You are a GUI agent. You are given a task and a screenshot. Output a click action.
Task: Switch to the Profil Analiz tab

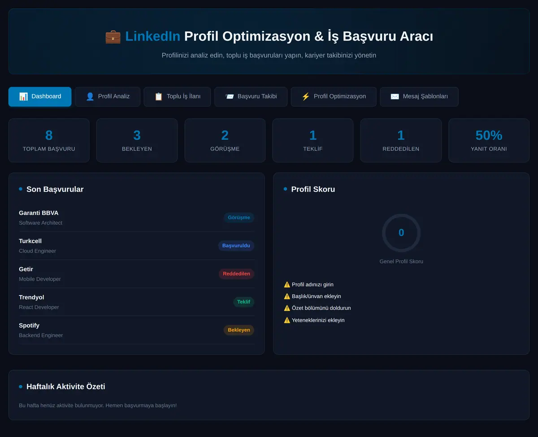(108, 97)
